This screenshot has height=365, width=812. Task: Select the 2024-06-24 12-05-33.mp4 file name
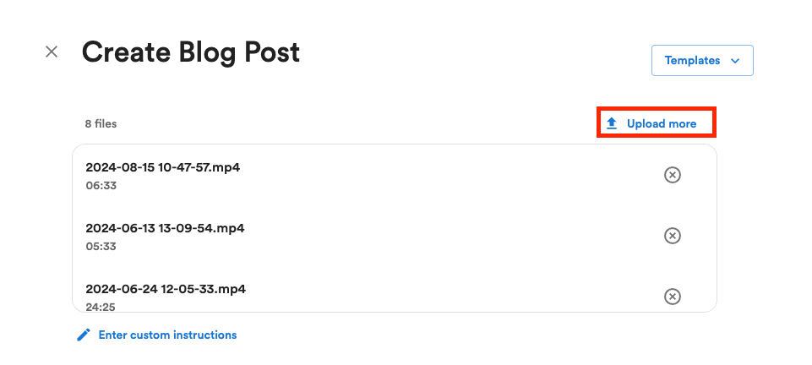pyautogui.click(x=166, y=289)
